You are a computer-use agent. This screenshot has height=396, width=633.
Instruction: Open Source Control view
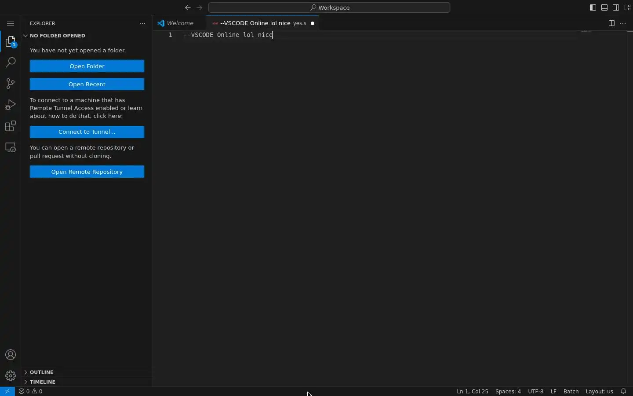tap(11, 84)
